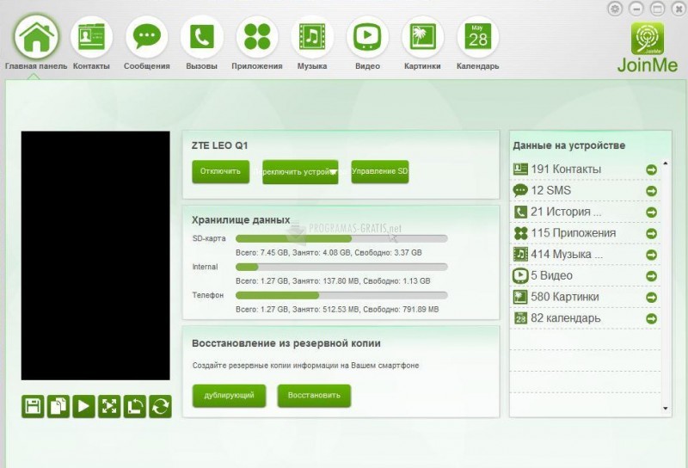Viewport: 688px width, 468px height.
Task: Click the Хранилище данных heading
Action: point(241,220)
